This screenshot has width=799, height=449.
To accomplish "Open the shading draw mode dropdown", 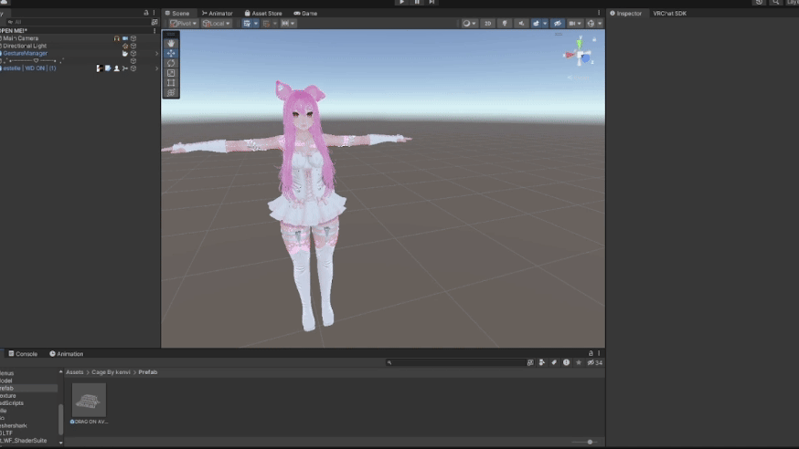I will (469, 24).
